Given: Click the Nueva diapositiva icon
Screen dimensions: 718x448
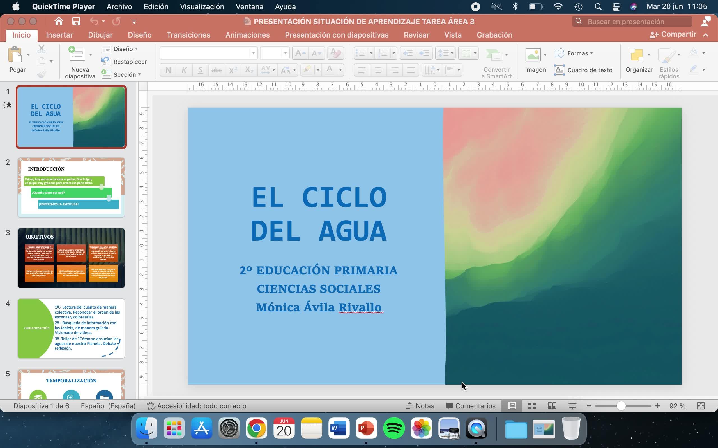Looking at the screenshot, I should pos(77,54).
